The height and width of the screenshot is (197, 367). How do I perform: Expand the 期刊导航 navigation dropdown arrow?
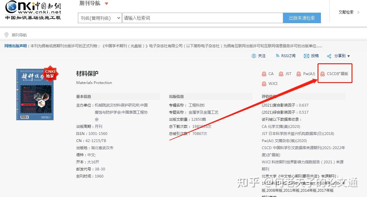coord(107,3)
